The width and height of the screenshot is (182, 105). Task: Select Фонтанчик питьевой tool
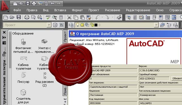coord(23,46)
